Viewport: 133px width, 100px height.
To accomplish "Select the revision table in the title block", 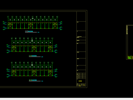I will coord(81,76).
